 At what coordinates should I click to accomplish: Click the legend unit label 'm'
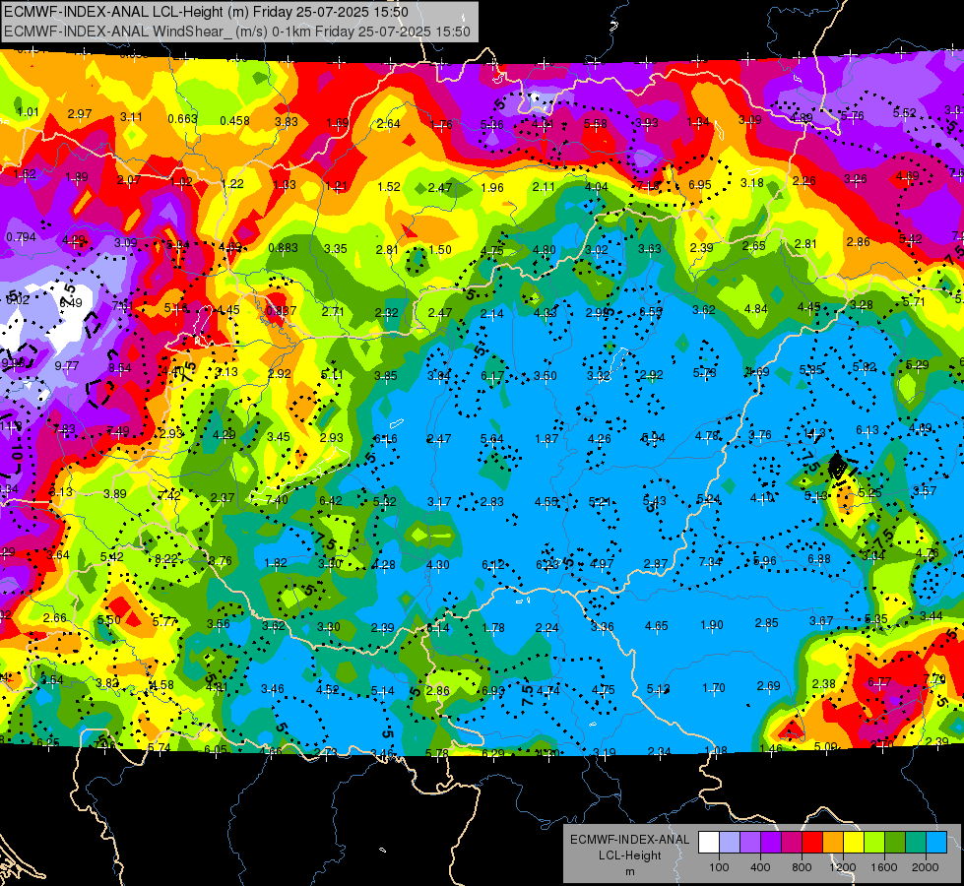coord(629,872)
